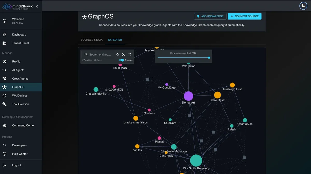Screen dimensions: 311x174
Task: Select the Invisalign First node
Action: pos(232,85)
